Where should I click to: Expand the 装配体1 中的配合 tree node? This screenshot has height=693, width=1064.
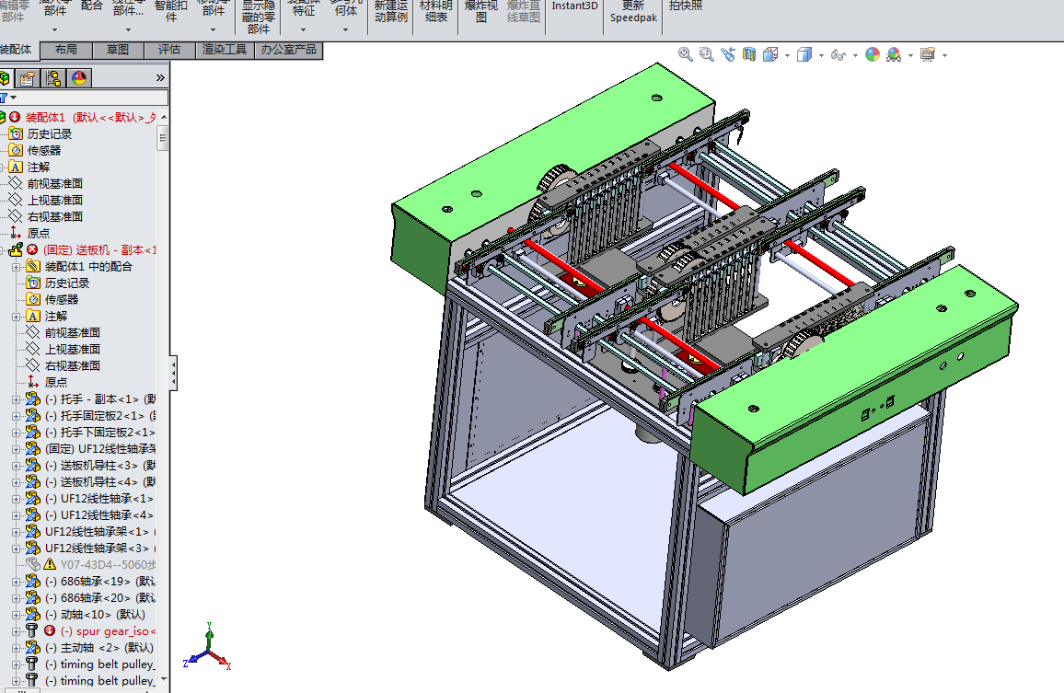click(15, 267)
